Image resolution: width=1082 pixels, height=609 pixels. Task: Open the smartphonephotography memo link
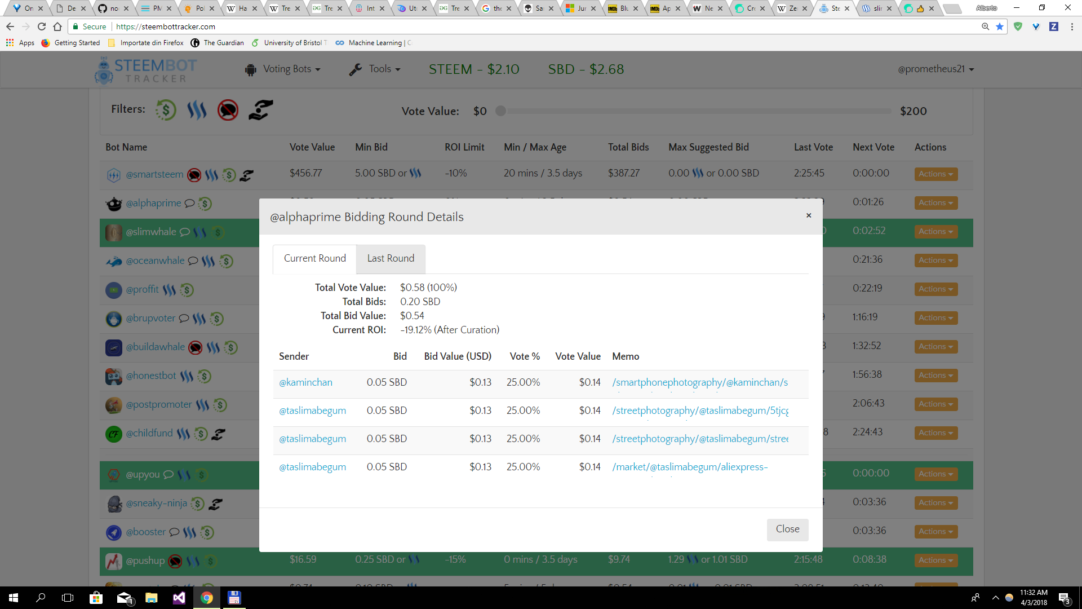coord(700,382)
